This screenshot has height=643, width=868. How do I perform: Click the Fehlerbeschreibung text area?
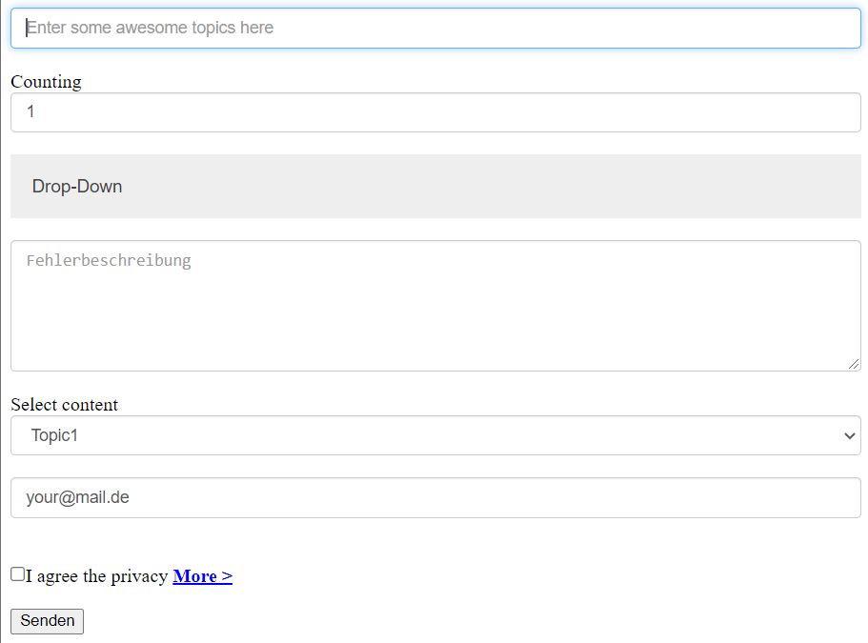(435, 306)
